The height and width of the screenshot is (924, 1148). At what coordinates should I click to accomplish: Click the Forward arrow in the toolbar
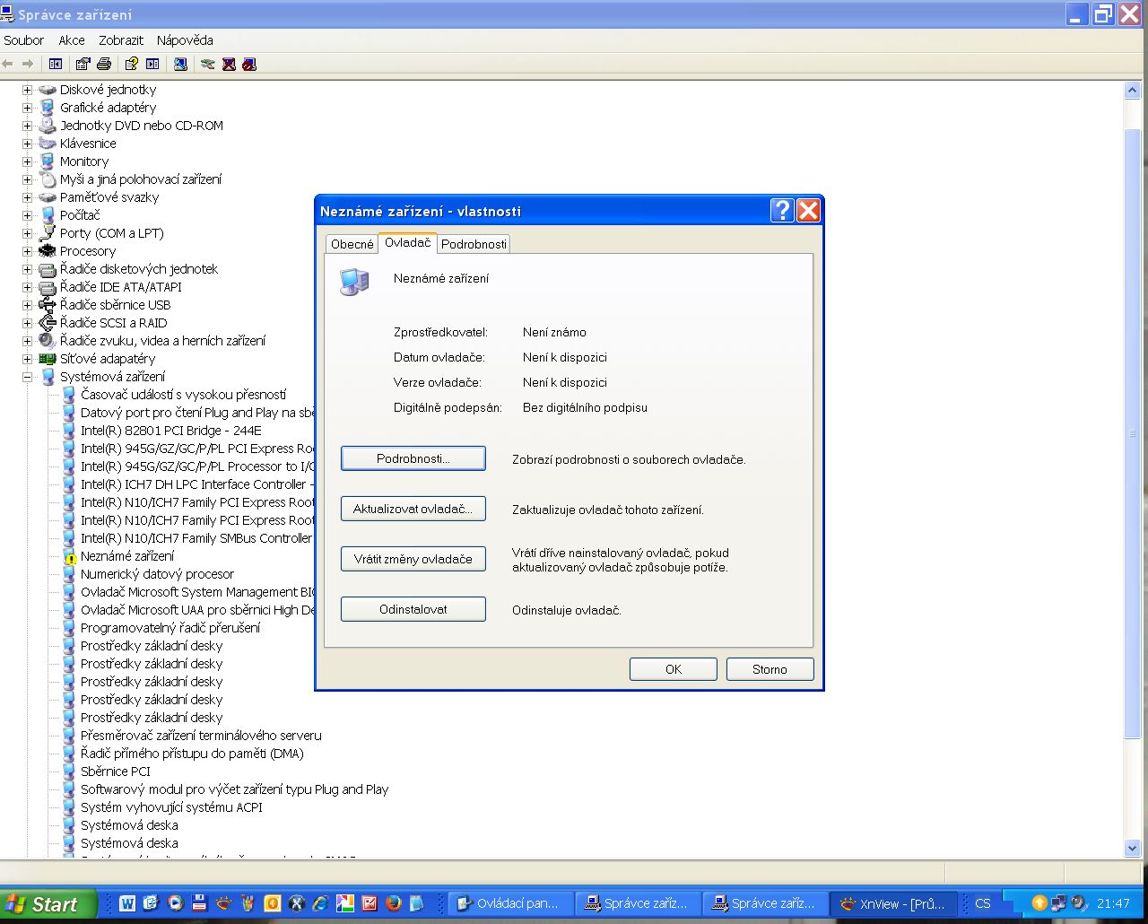tap(28, 64)
